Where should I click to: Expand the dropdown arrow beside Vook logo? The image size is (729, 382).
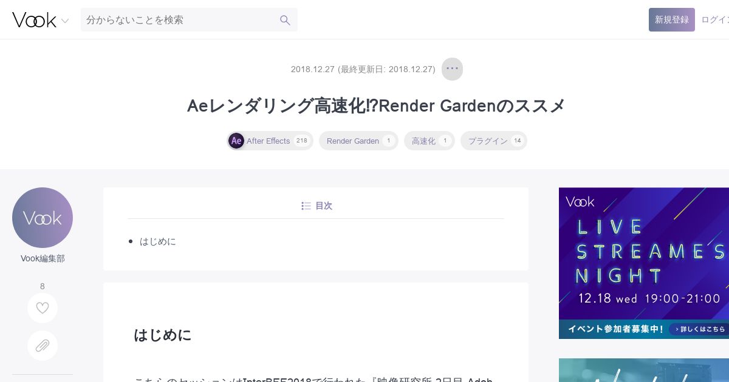click(65, 21)
